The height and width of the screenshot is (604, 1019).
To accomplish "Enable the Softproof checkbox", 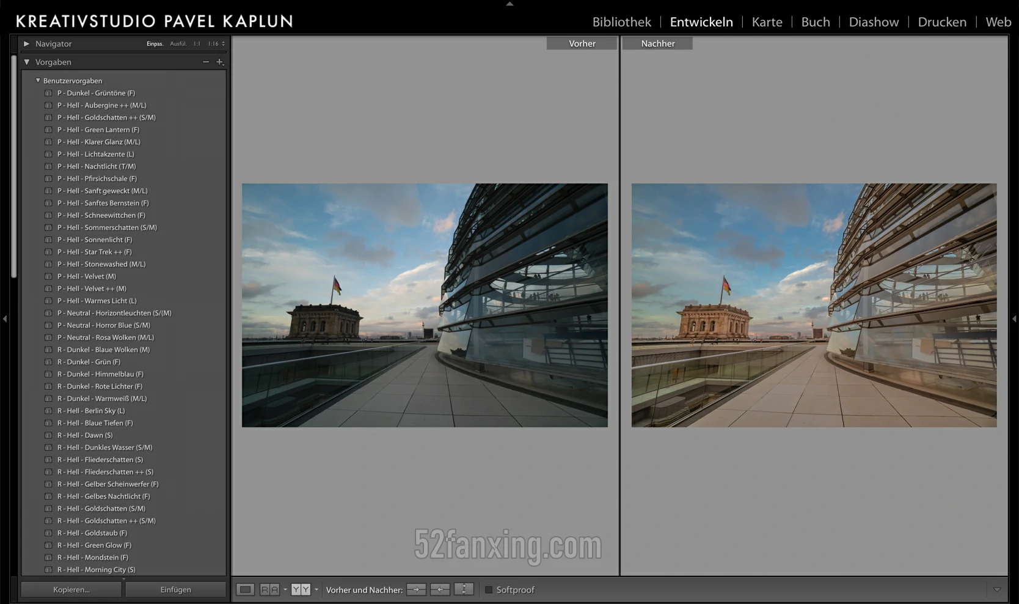I will click(489, 590).
